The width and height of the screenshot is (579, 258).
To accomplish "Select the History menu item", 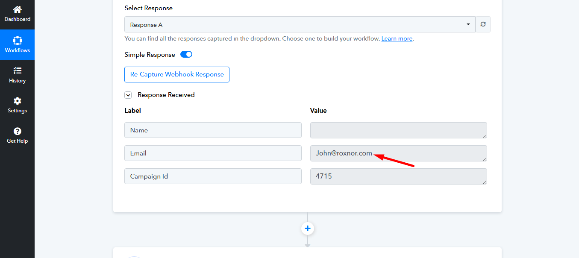I will pyautogui.click(x=17, y=75).
